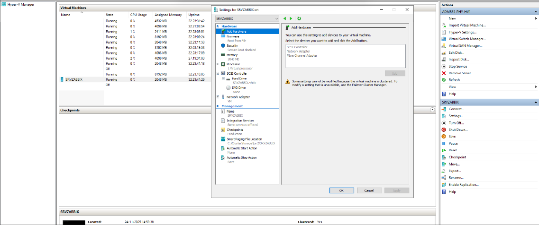Open the View submenu in Actions
The image size is (539, 225).
pyautogui.click(x=489, y=87)
